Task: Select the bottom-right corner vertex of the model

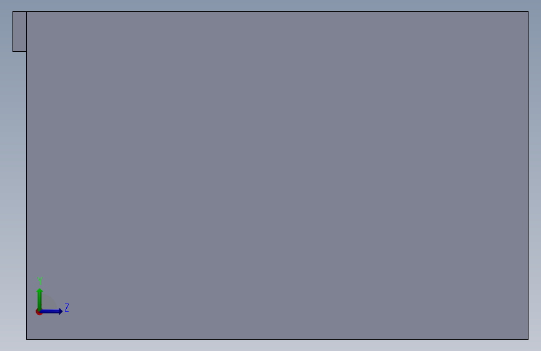Action: click(529, 339)
